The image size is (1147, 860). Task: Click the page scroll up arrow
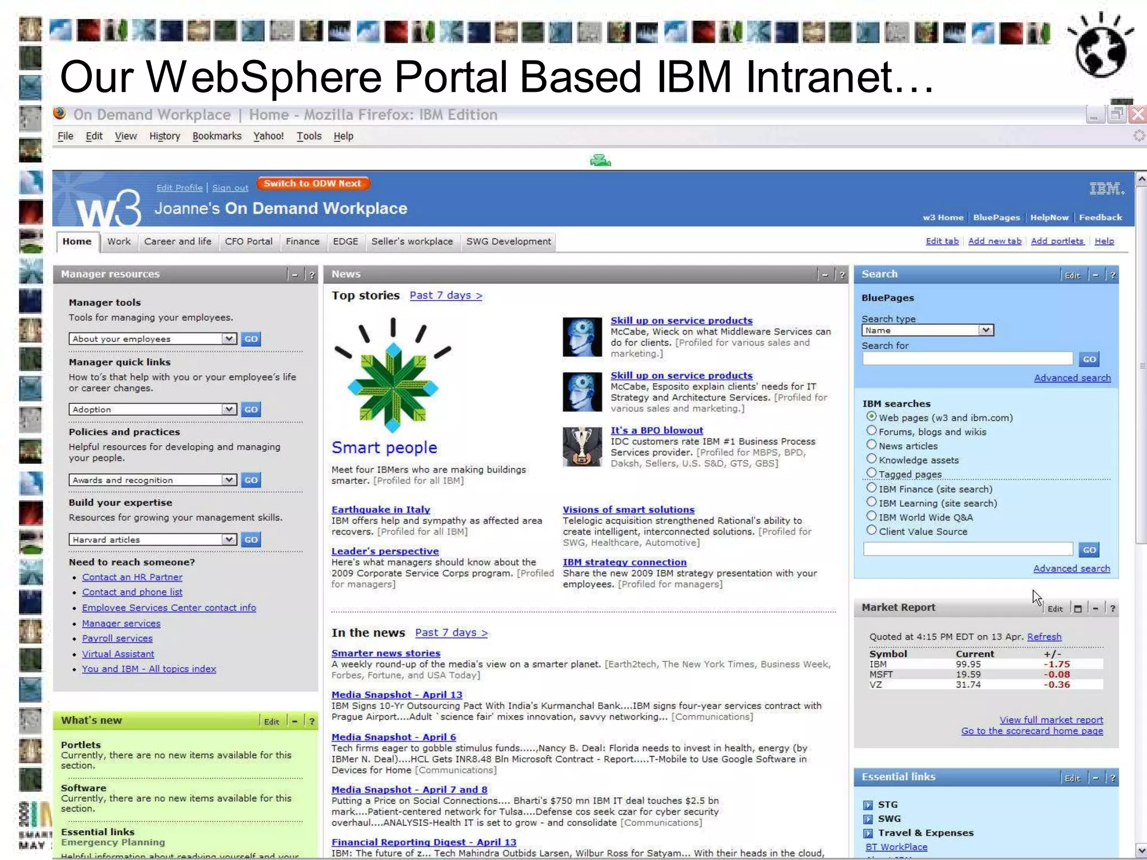click(1141, 179)
